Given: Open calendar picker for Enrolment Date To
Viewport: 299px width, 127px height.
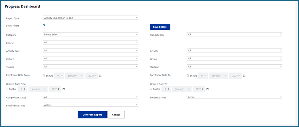Looking at the screenshot, I should (x=244, y=76).
